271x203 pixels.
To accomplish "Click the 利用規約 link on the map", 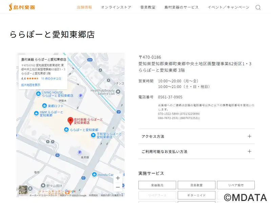I will pos(93,195).
